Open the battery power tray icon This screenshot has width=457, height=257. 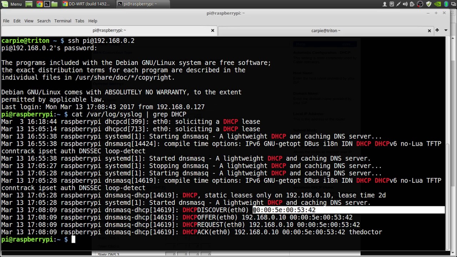pyautogui.click(x=412, y=4)
